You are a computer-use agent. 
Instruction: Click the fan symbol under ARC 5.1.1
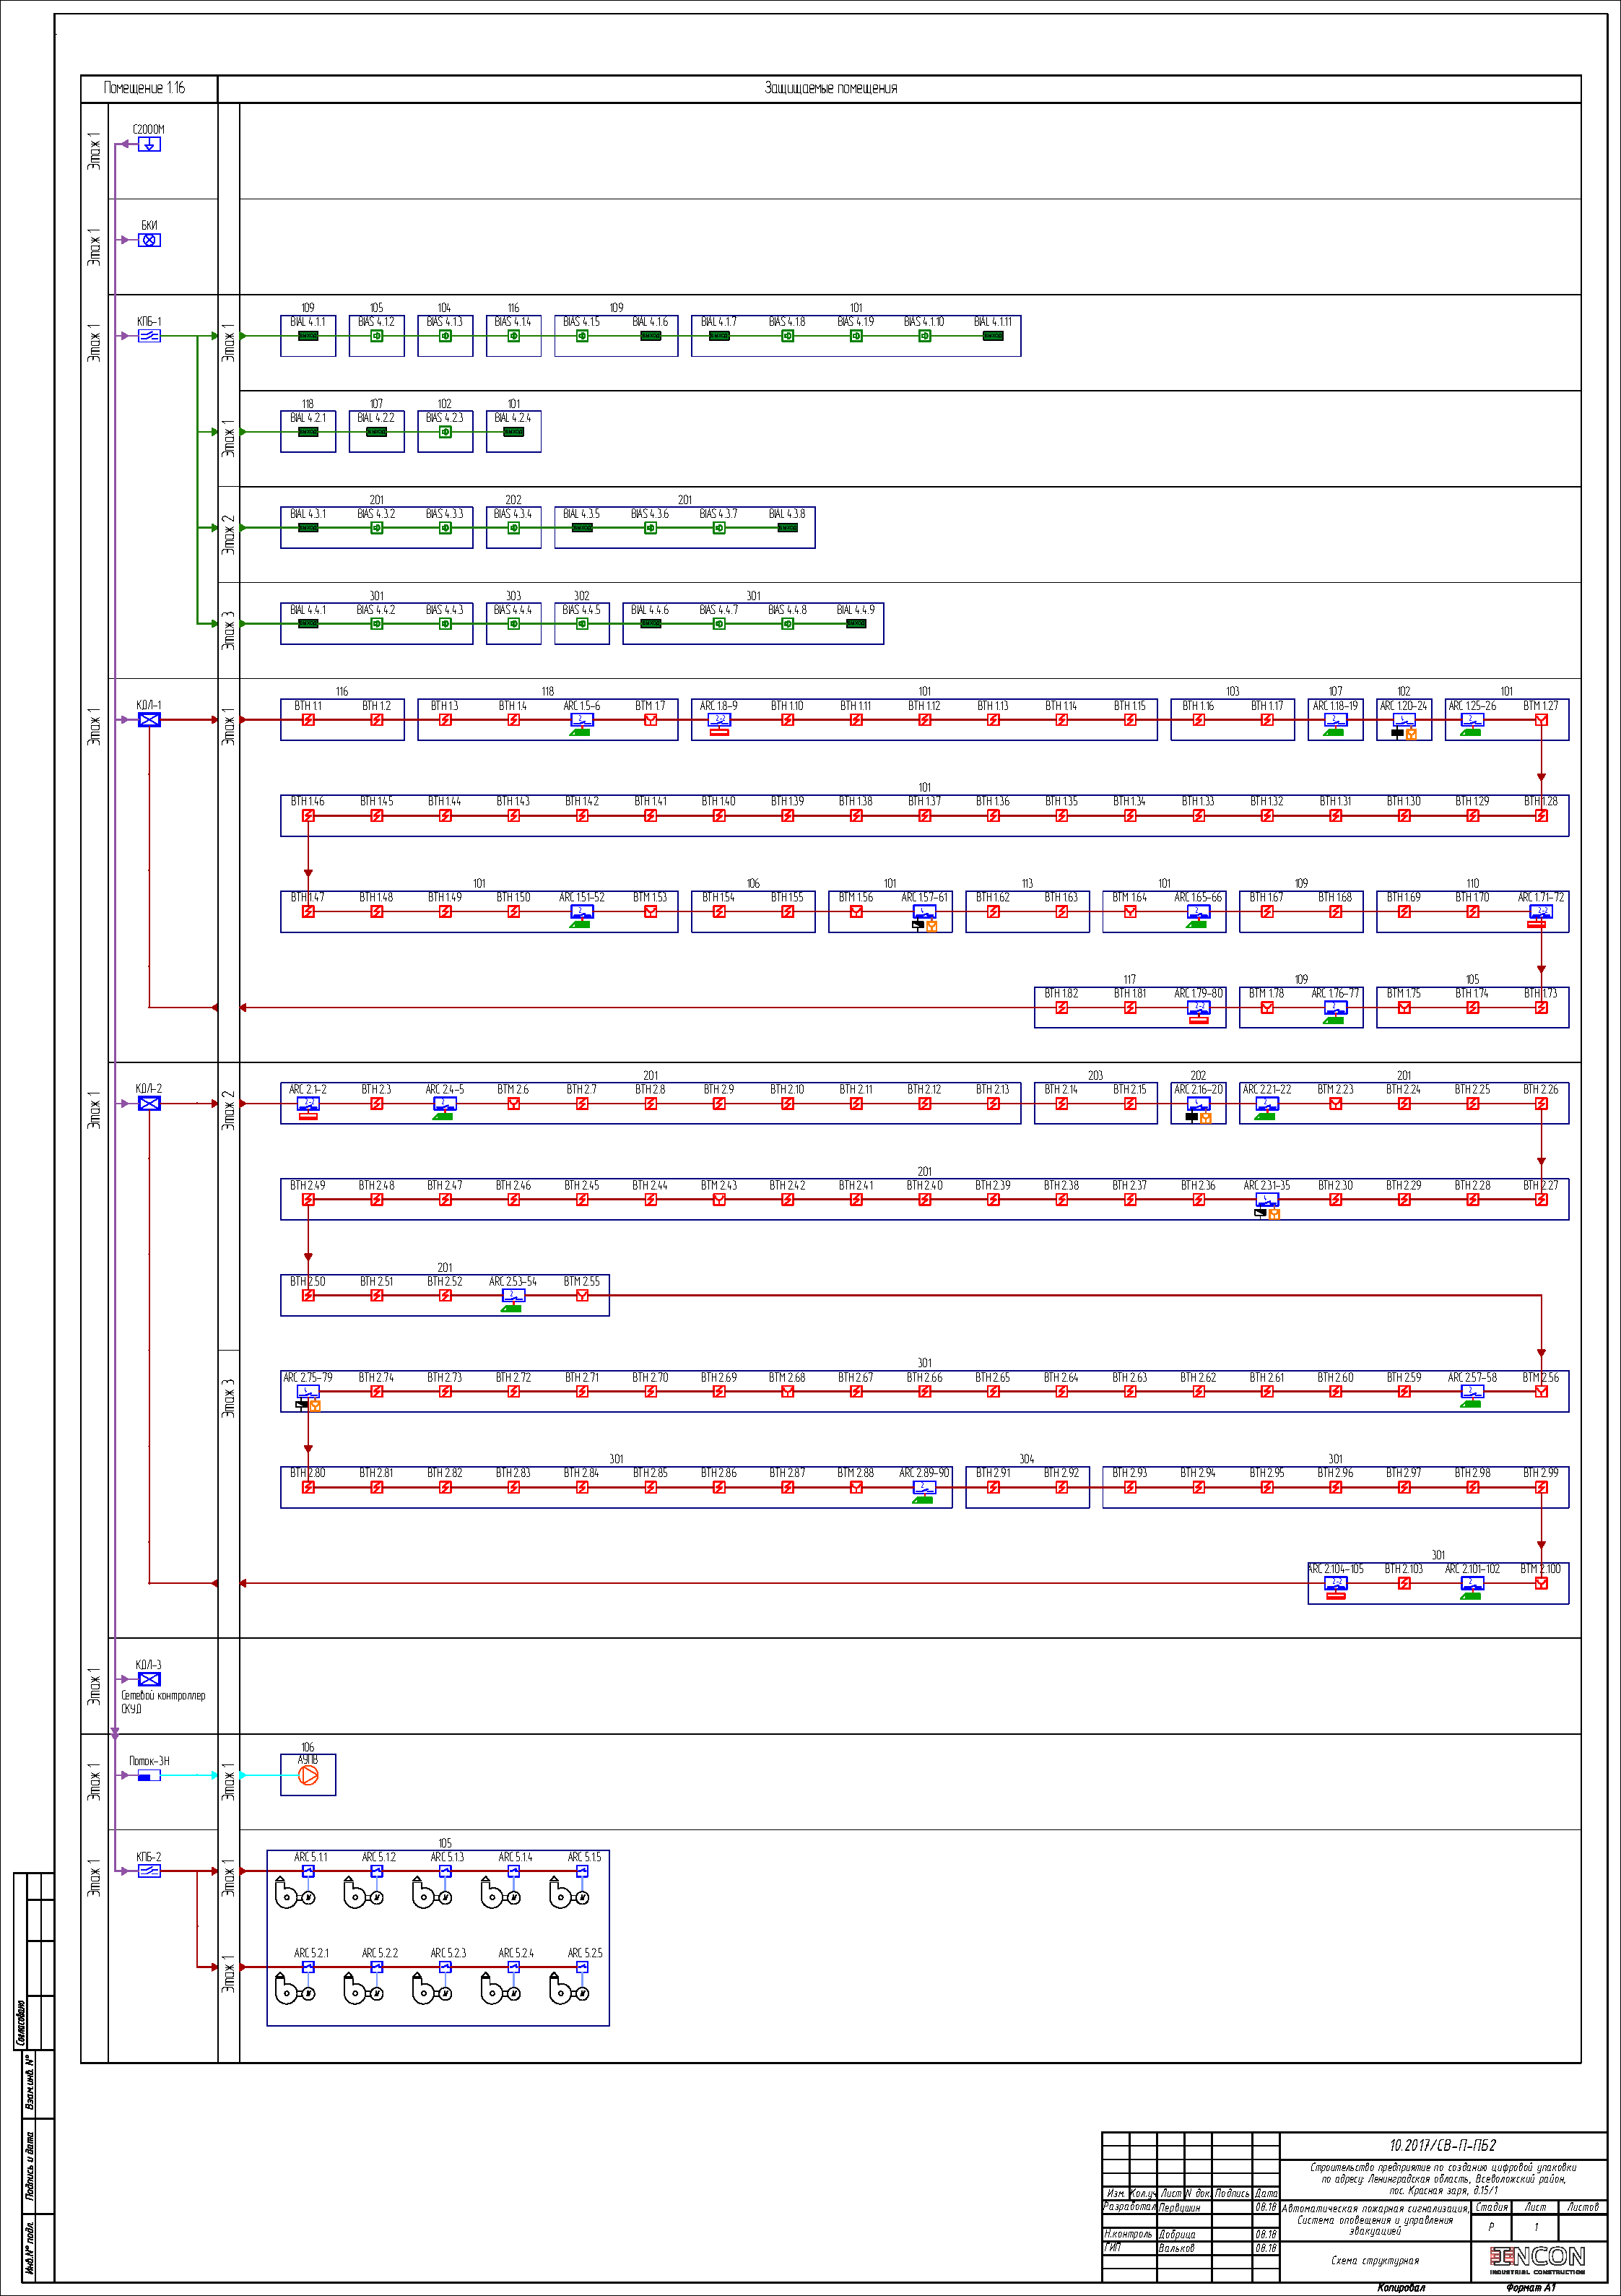294,1893
